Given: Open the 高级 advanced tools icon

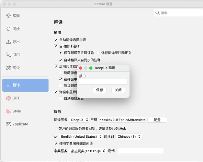Looking at the screenshot, I should pyautogui.click(x=8, y=68).
